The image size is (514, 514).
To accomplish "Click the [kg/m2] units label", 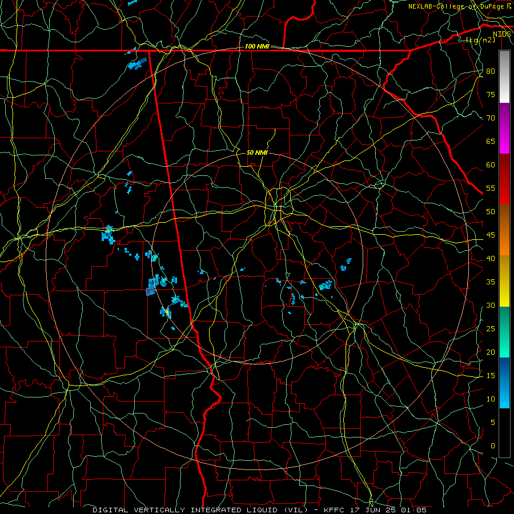I will (x=480, y=40).
